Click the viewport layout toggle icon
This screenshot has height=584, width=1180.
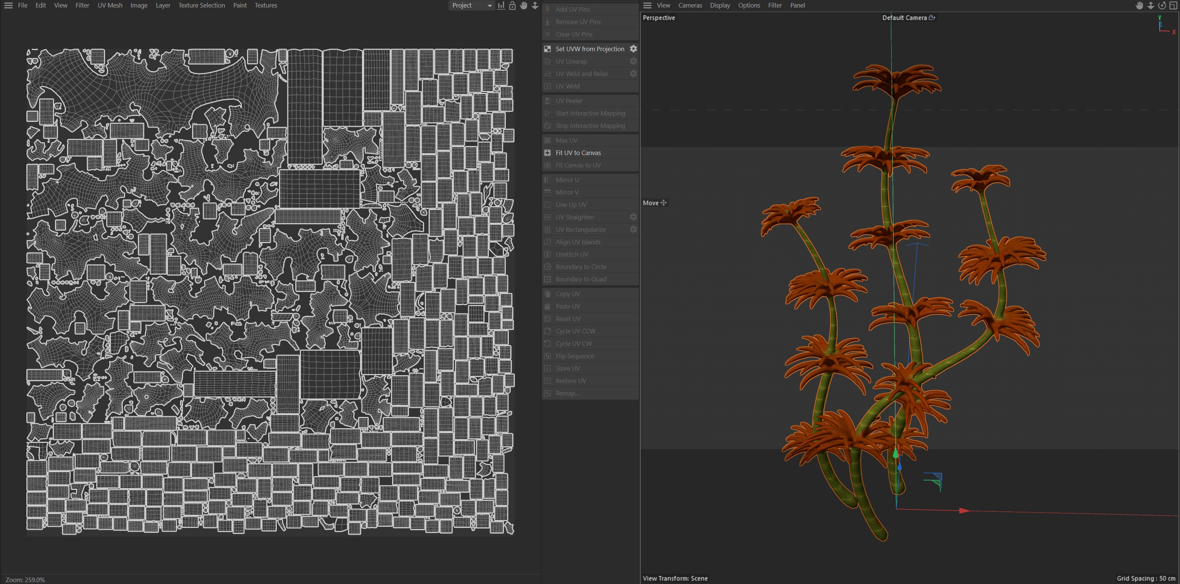1173,6
